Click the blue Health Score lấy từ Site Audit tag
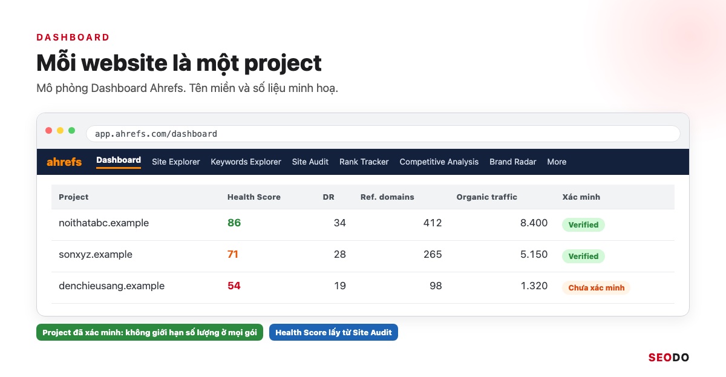 tap(333, 332)
